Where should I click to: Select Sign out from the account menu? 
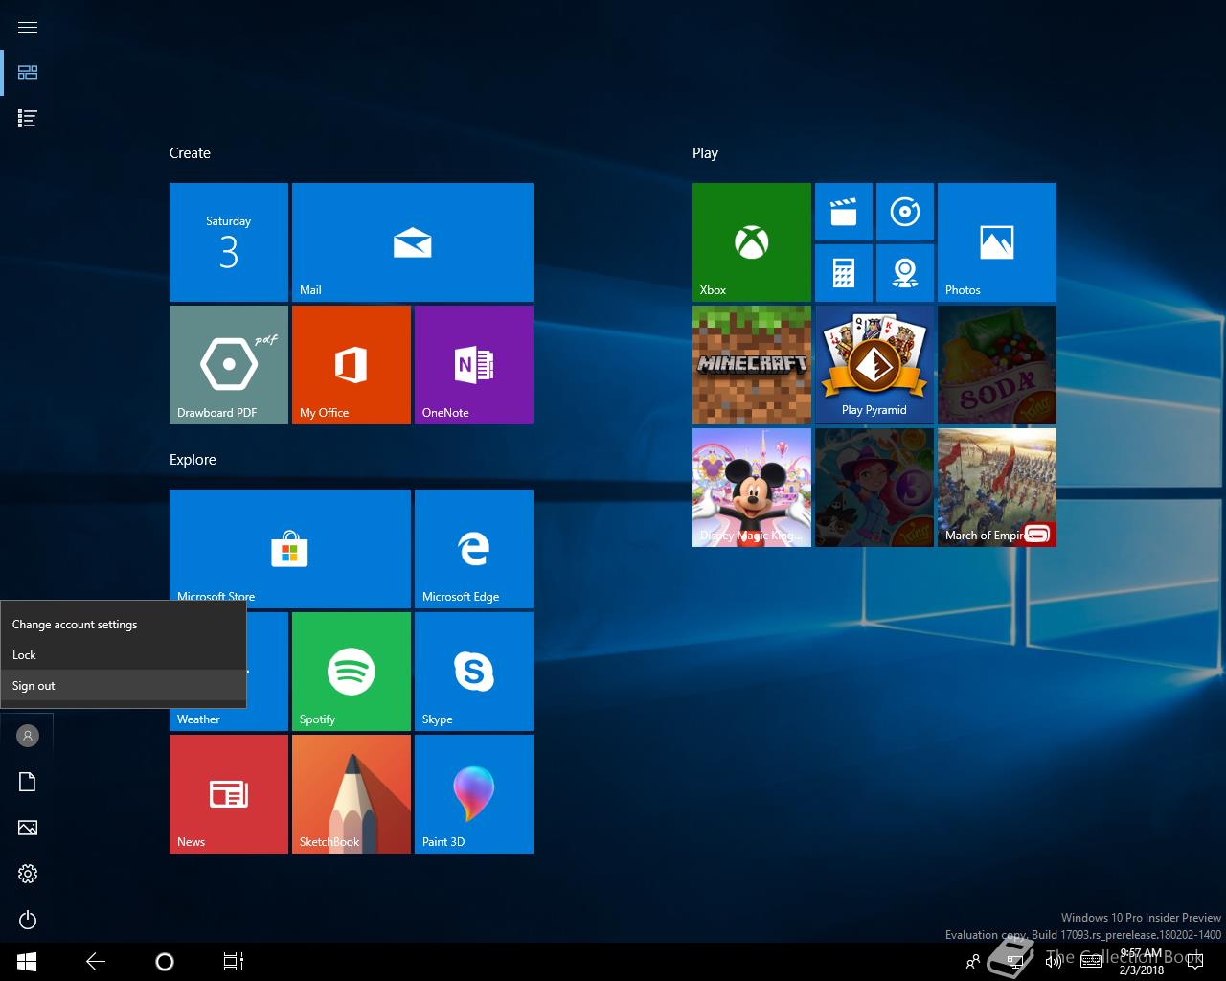[124, 686]
